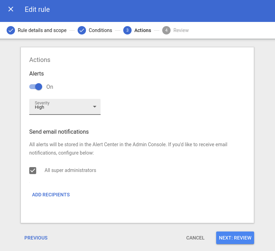This screenshot has width=275, height=251.
Task: Close the Edit rule dialog with X
Action: pyautogui.click(x=11, y=9)
